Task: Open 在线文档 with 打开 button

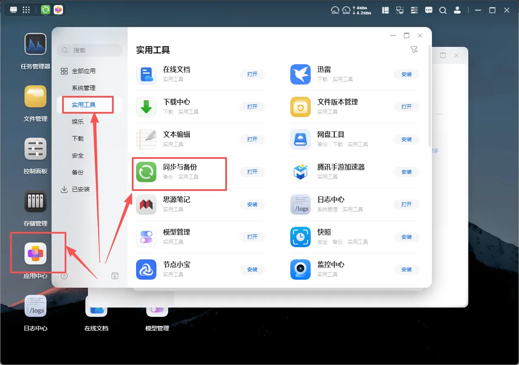Action: coord(252,74)
